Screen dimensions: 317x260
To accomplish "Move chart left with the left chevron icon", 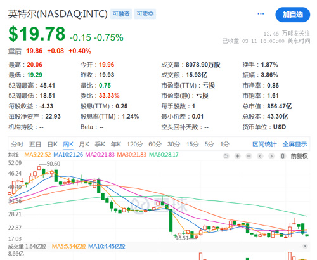I will [260, 156].
